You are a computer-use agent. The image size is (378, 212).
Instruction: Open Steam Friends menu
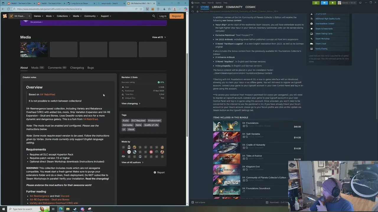211,3
